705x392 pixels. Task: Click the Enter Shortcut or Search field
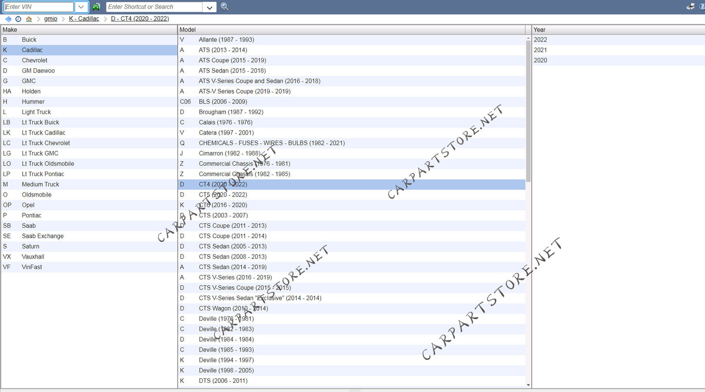click(154, 7)
